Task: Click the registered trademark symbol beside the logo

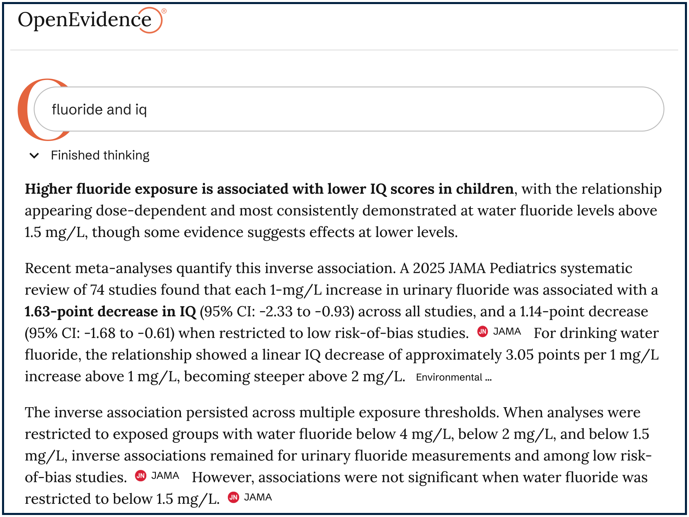Action: pyautogui.click(x=164, y=11)
